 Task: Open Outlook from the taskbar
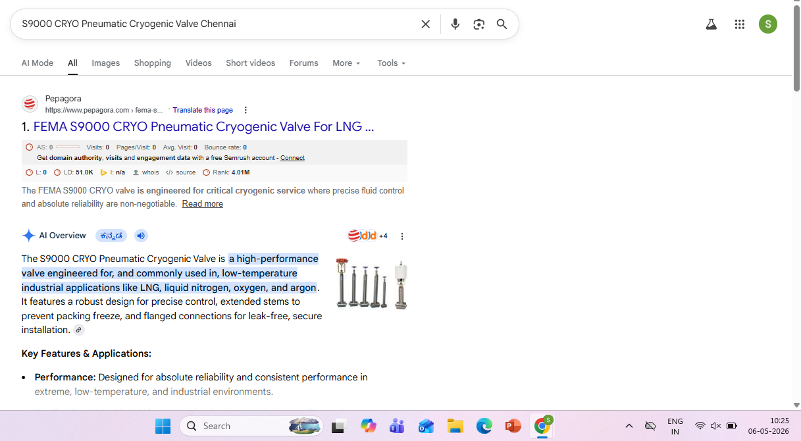(x=426, y=426)
